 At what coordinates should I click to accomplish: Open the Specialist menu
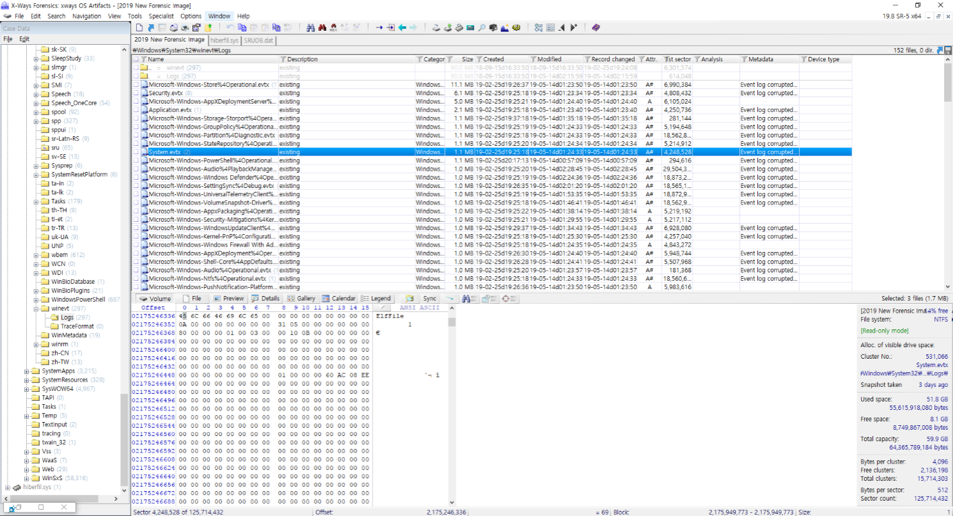(x=161, y=16)
